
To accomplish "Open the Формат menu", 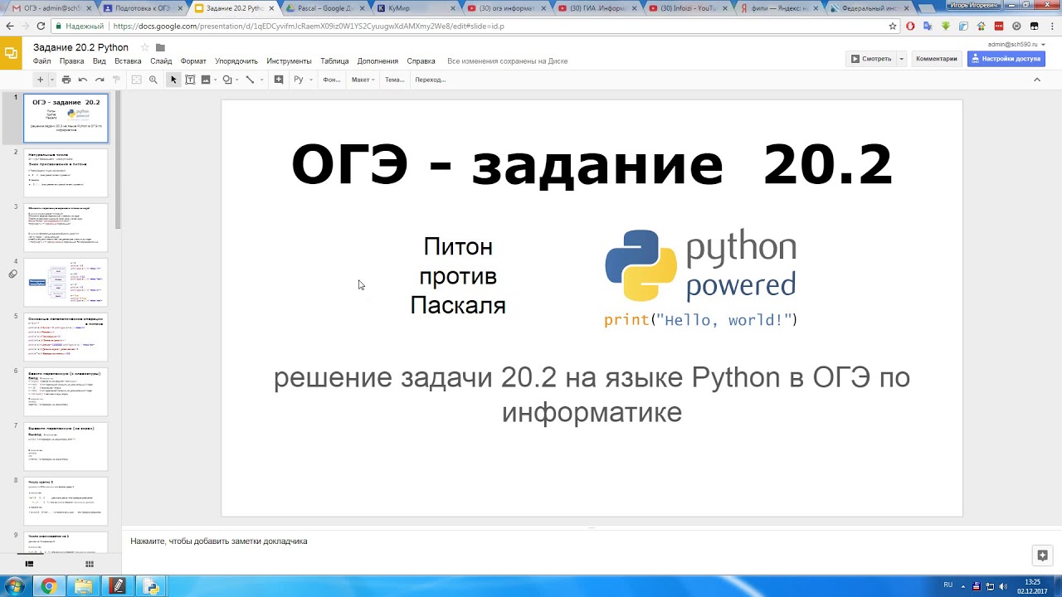I will click(x=193, y=61).
